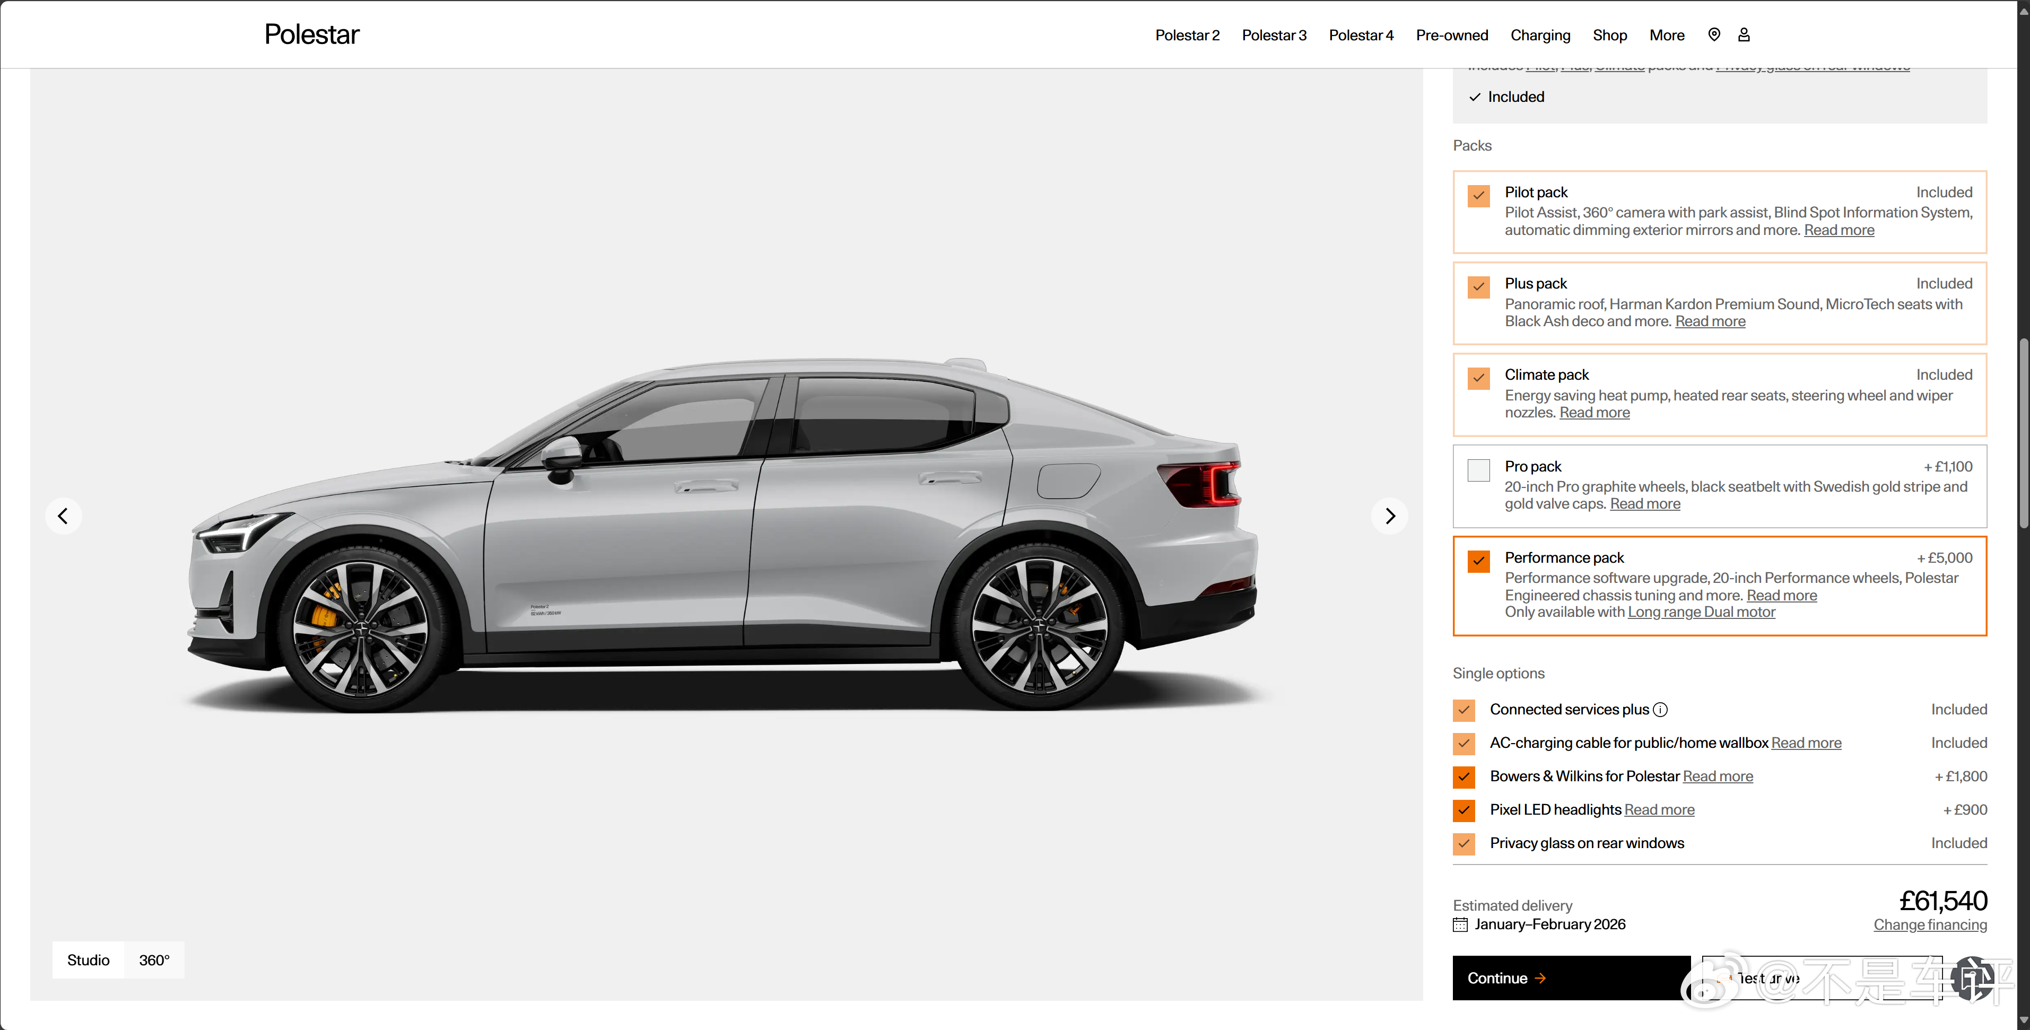2030x1030 pixels.
Task: Uncheck Pixel LED headlights option
Action: coord(1464,810)
